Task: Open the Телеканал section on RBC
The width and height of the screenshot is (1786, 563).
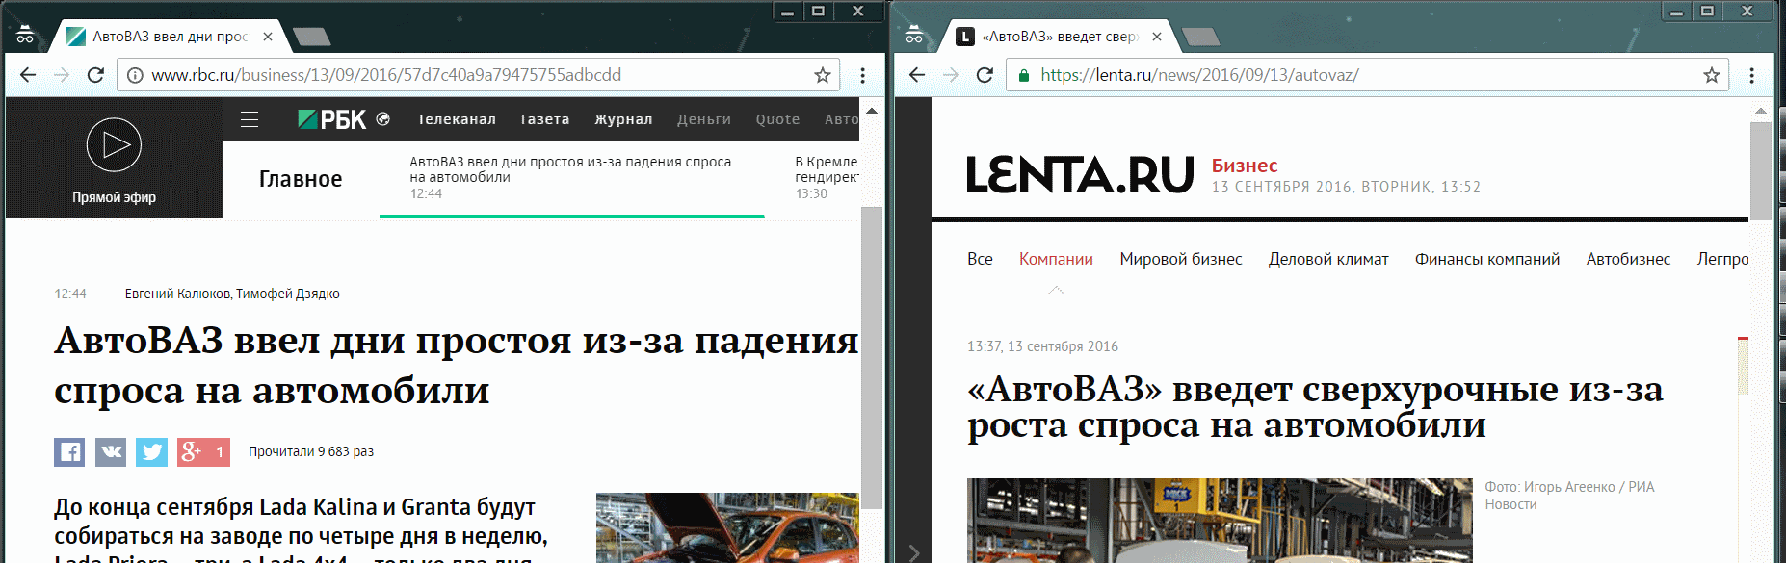Action: (457, 119)
